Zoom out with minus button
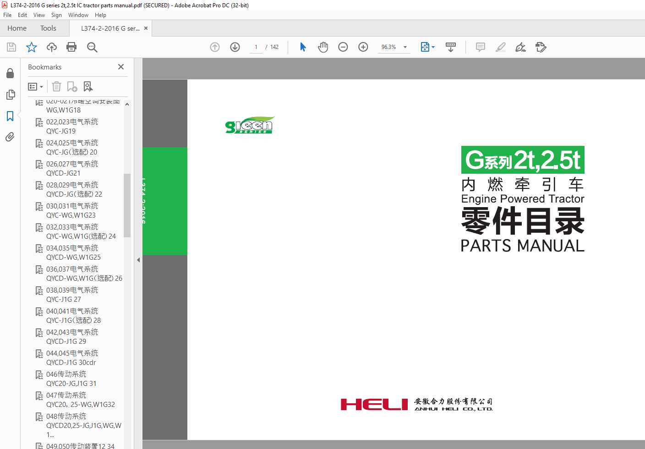The image size is (645, 449). [343, 47]
